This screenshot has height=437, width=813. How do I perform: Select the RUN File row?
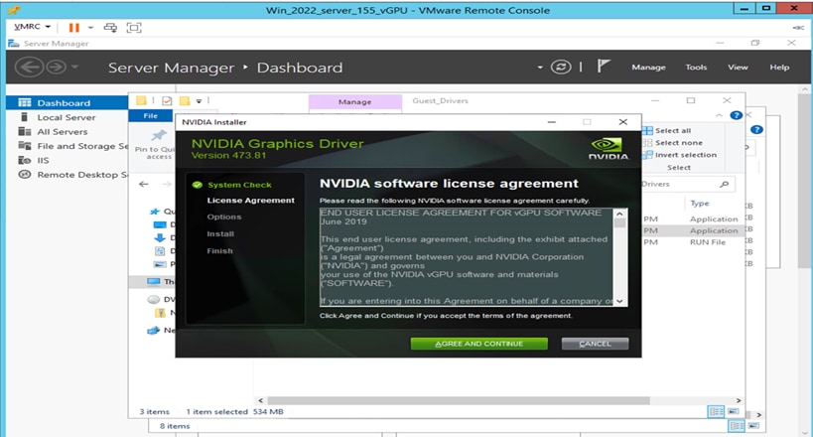[x=691, y=242]
